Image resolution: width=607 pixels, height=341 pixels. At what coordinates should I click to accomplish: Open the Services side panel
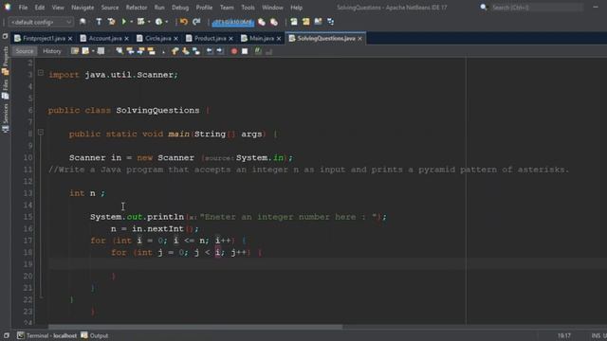coord(5,118)
